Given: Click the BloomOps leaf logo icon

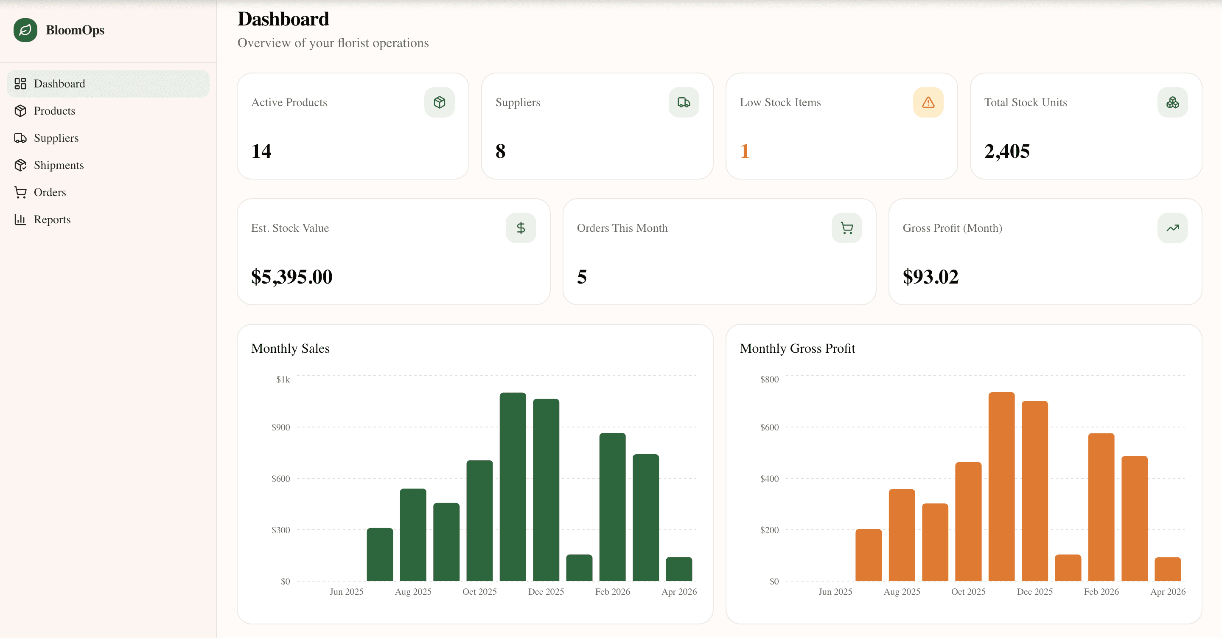Looking at the screenshot, I should [x=25, y=30].
